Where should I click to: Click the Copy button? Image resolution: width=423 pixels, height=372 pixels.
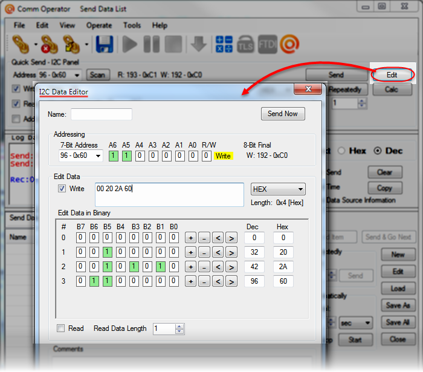coord(385,188)
